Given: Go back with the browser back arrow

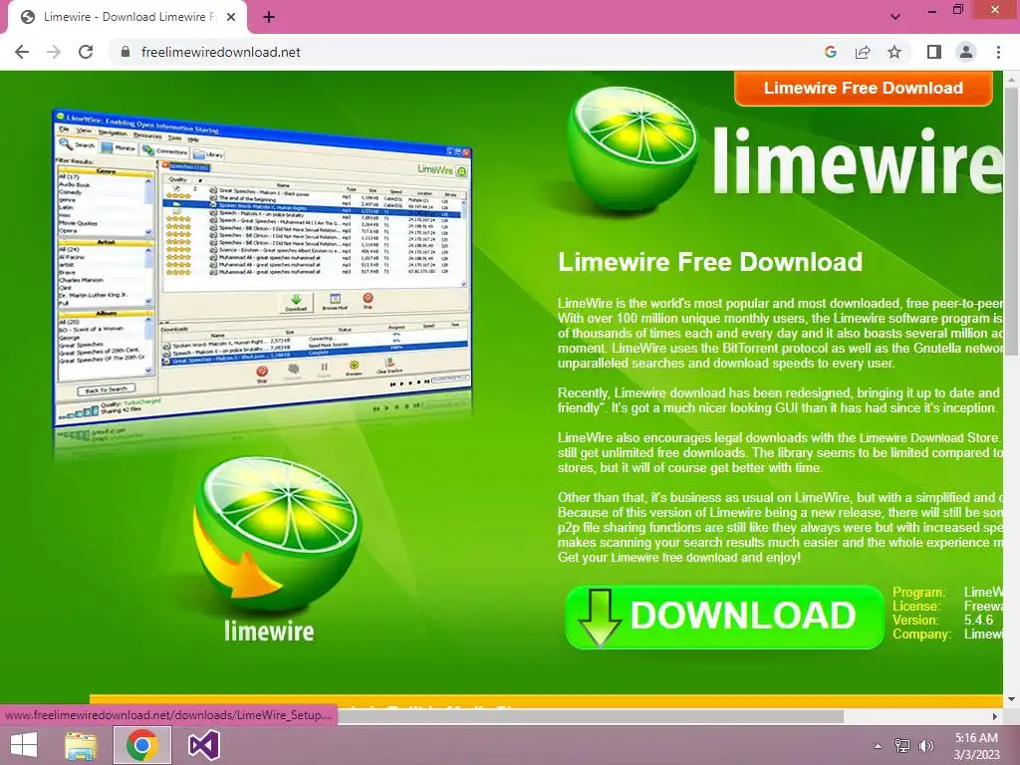Looking at the screenshot, I should [x=22, y=52].
